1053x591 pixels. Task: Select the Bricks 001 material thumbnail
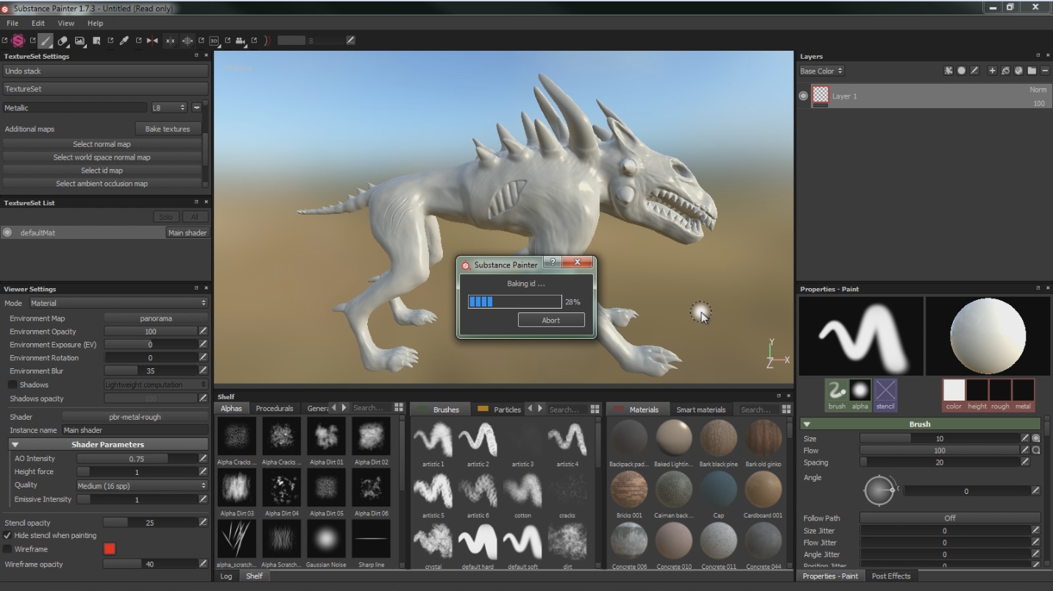[628, 489]
